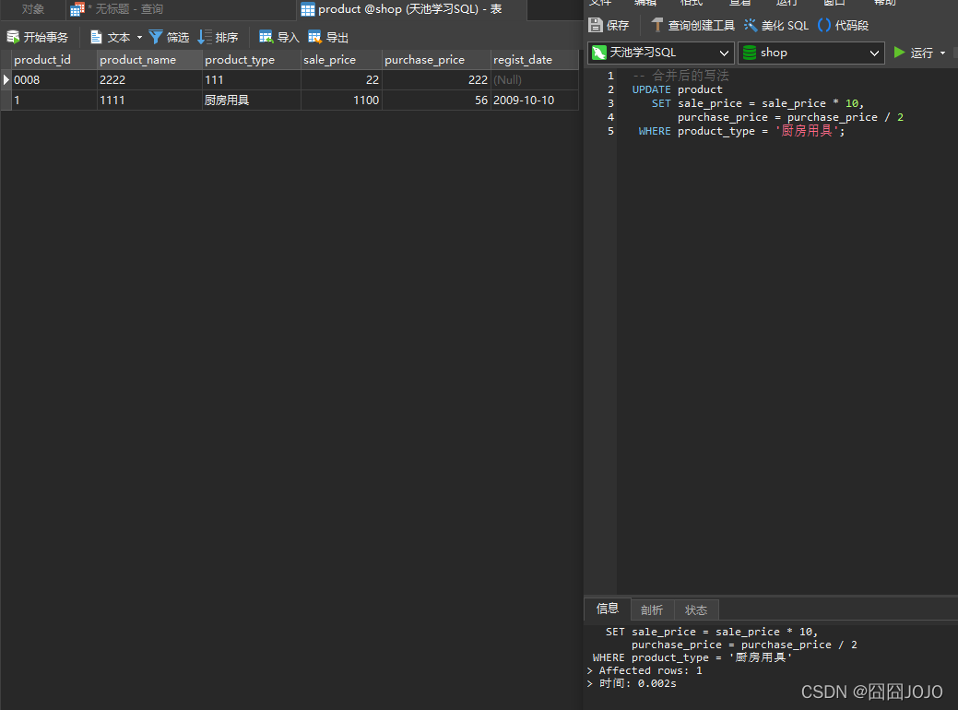The height and width of the screenshot is (710, 958).
Task: Click the product table icon on the tab
Action: click(x=308, y=9)
